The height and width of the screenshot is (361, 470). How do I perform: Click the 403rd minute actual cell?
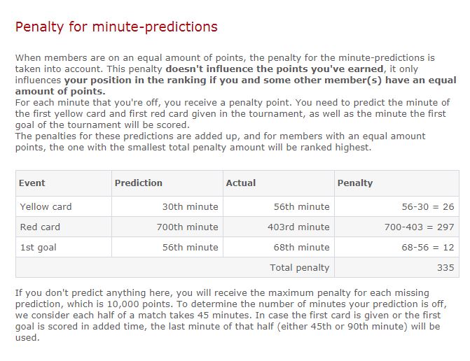[x=279, y=227]
